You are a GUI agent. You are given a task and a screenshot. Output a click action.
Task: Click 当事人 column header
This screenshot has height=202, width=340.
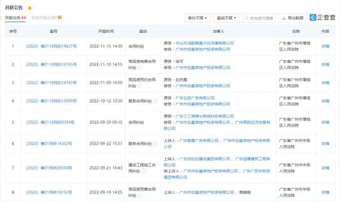tap(218, 31)
